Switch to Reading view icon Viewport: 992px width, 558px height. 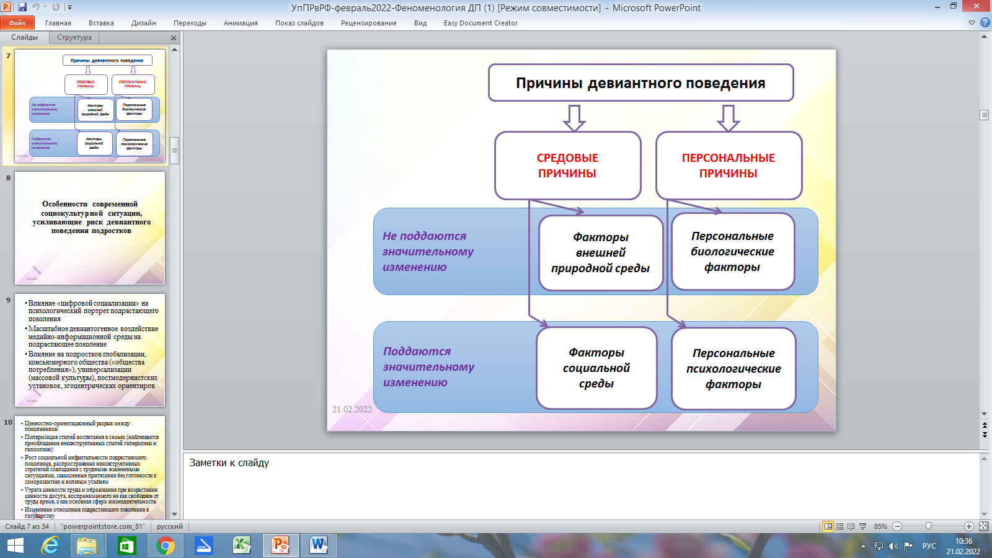tap(851, 526)
